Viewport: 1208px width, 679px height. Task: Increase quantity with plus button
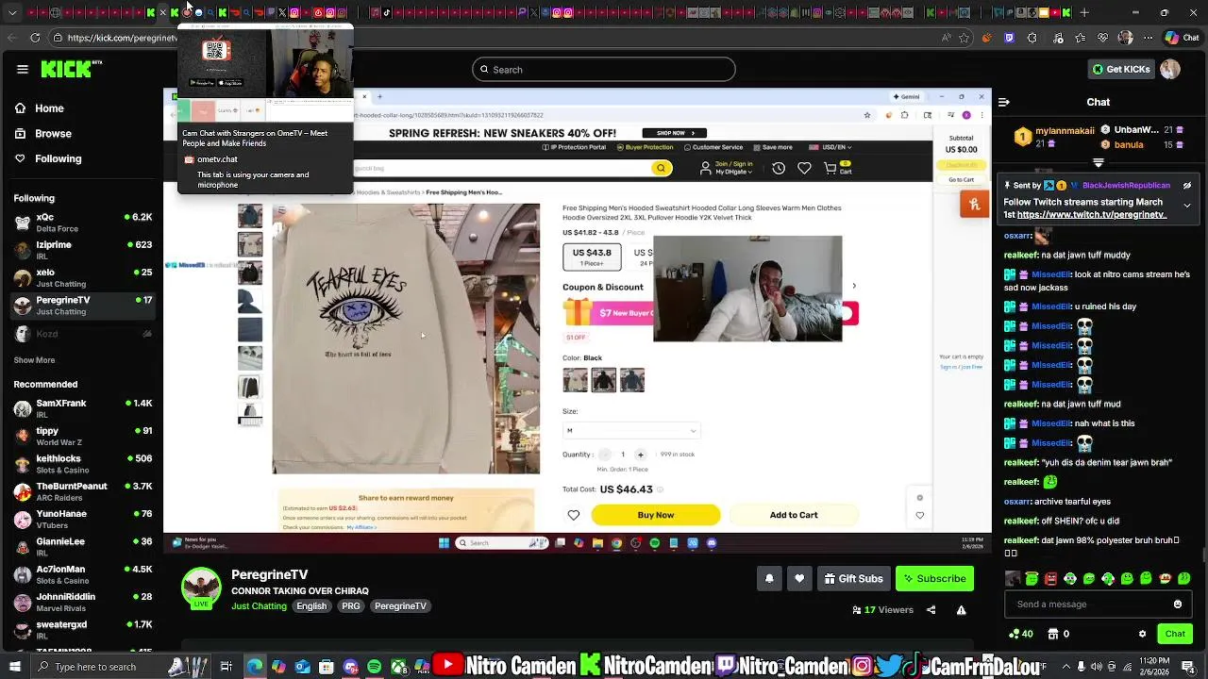pyautogui.click(x=640, y=455)
